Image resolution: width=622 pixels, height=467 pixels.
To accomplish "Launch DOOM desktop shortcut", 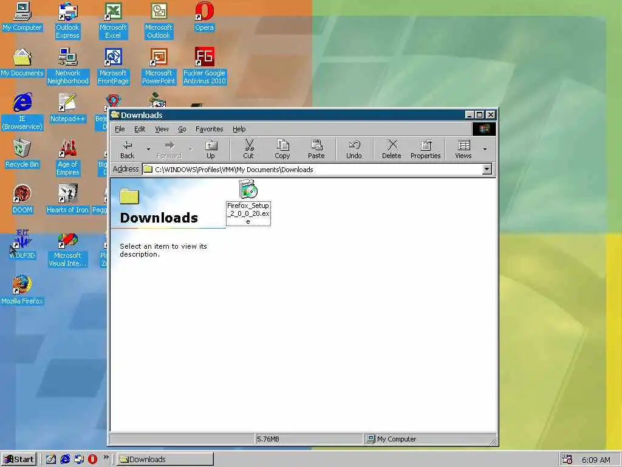I will 22,199.
